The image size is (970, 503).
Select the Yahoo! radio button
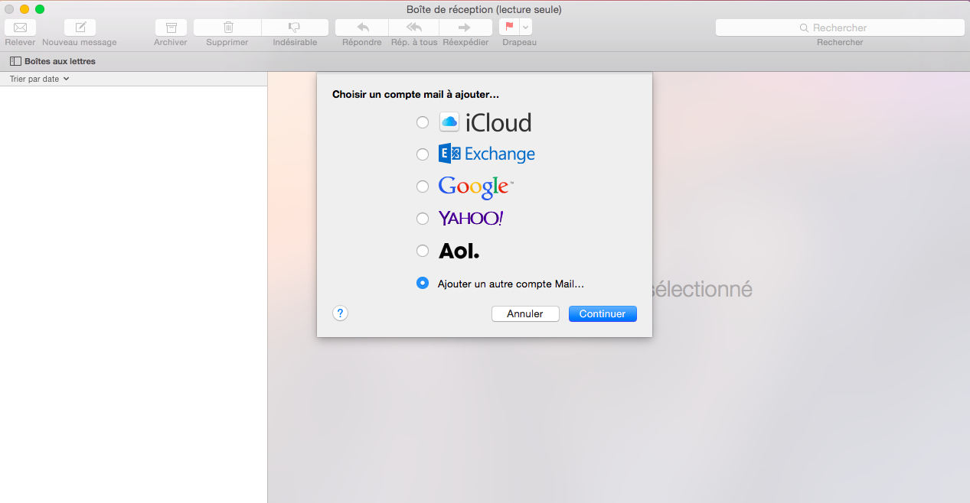click(x=423, y=219)
